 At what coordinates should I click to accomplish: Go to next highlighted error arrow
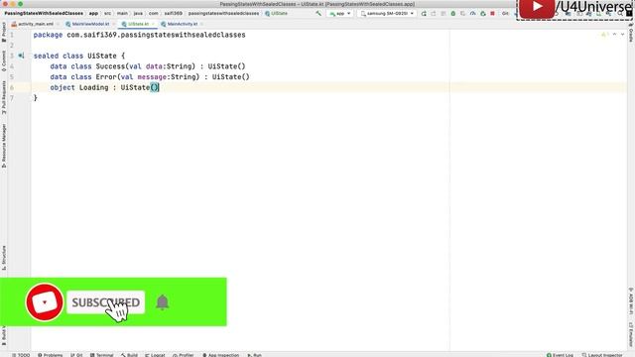(623, 35)
